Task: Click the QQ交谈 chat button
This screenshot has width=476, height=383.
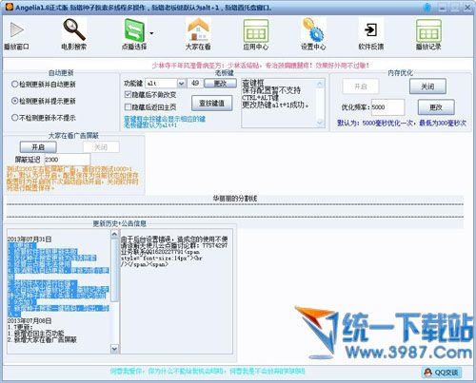Action: [x=442, y=373]
